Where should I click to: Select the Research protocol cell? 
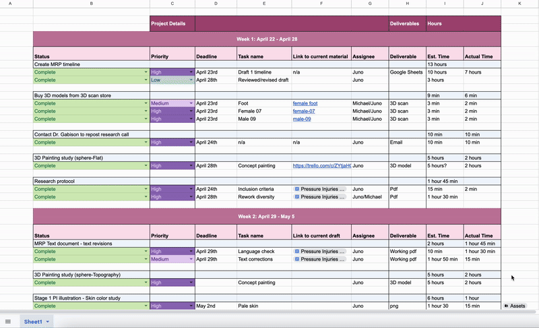tap(92, 182)
